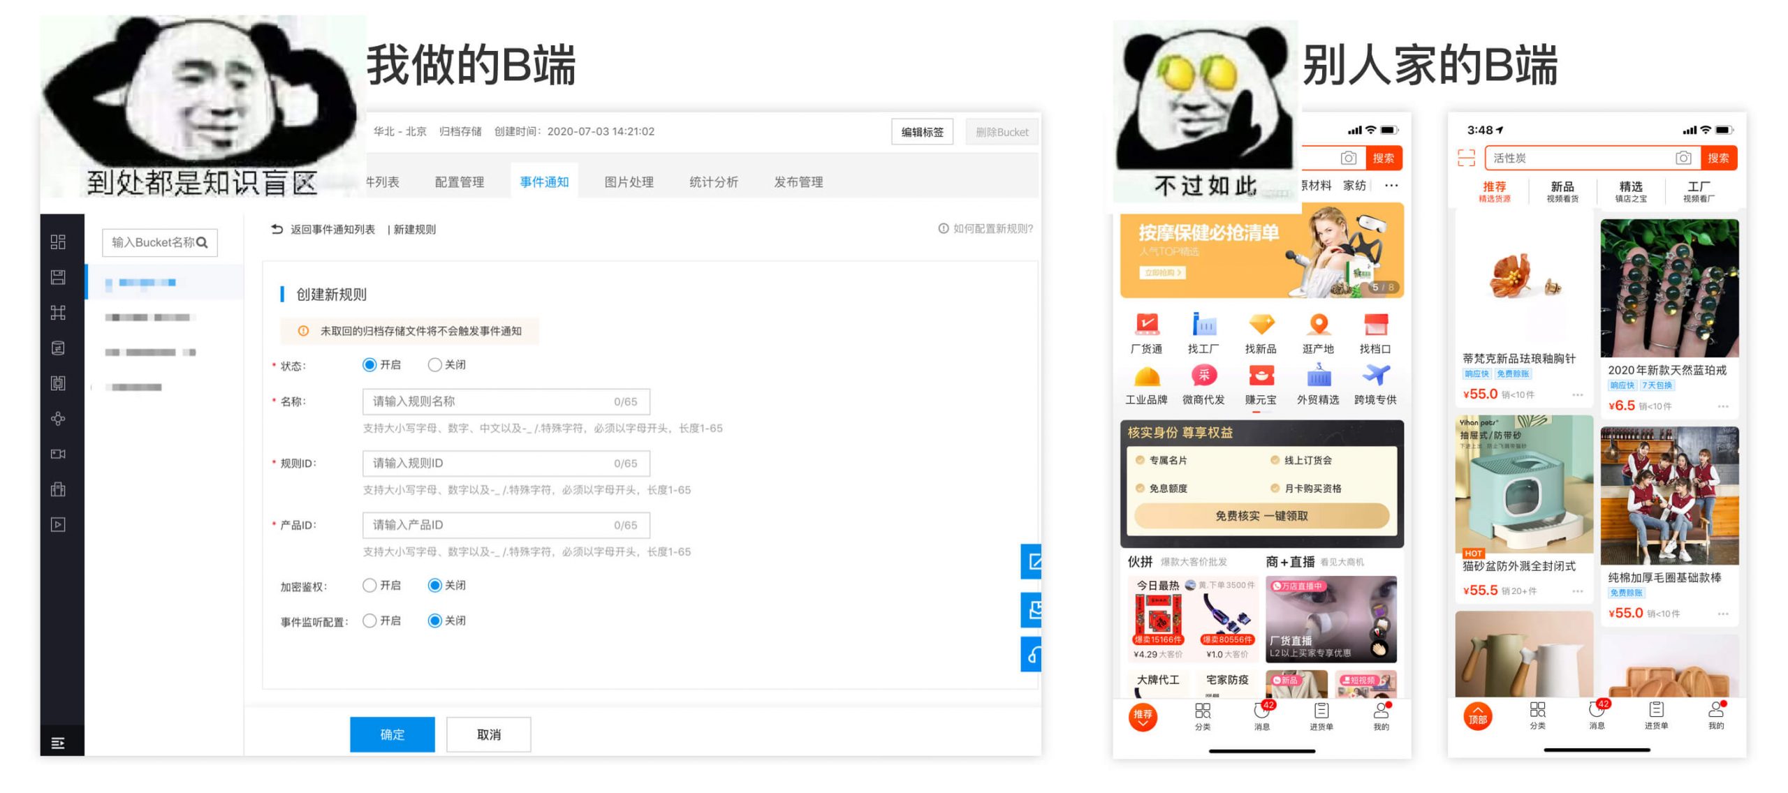Click the 请输入规则ID input field

[x=506, y=463]
